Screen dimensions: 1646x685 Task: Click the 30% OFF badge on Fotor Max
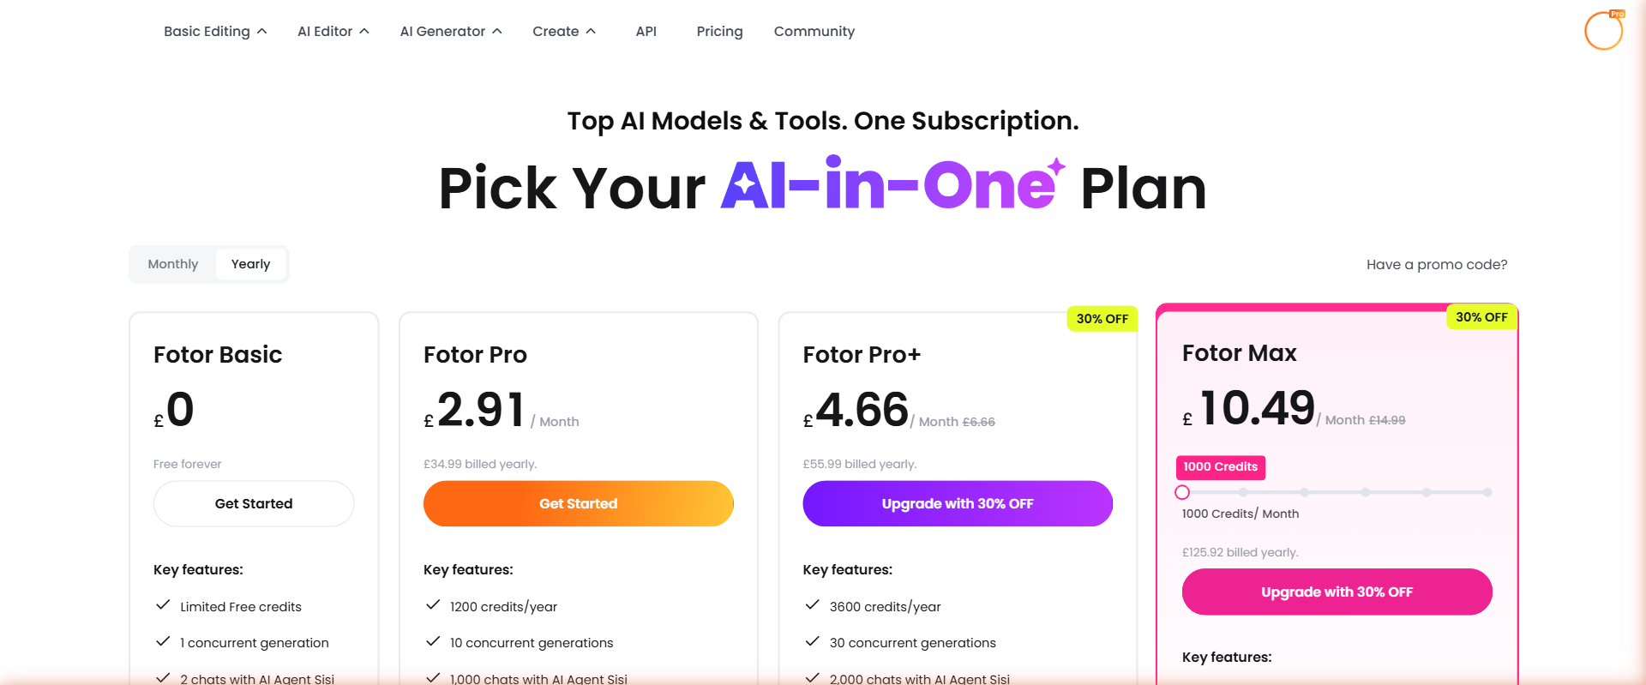pyautogui.click(x=1481, y=316)
